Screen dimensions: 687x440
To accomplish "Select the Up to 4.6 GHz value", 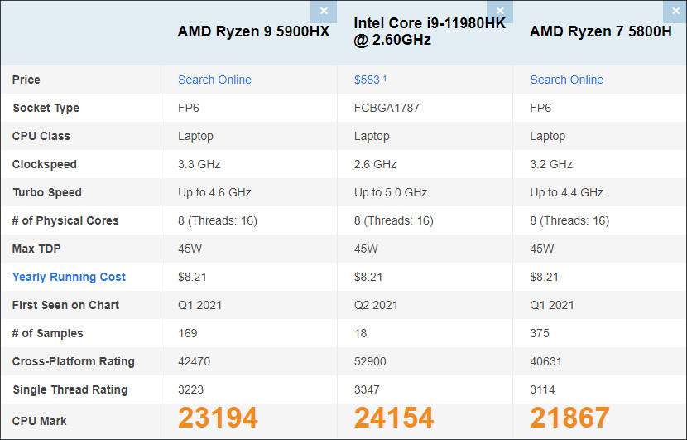I will pos(214,192).
